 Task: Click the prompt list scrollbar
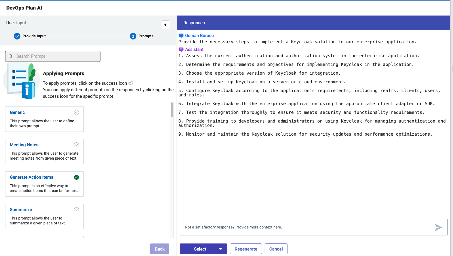tap(172, 110)
